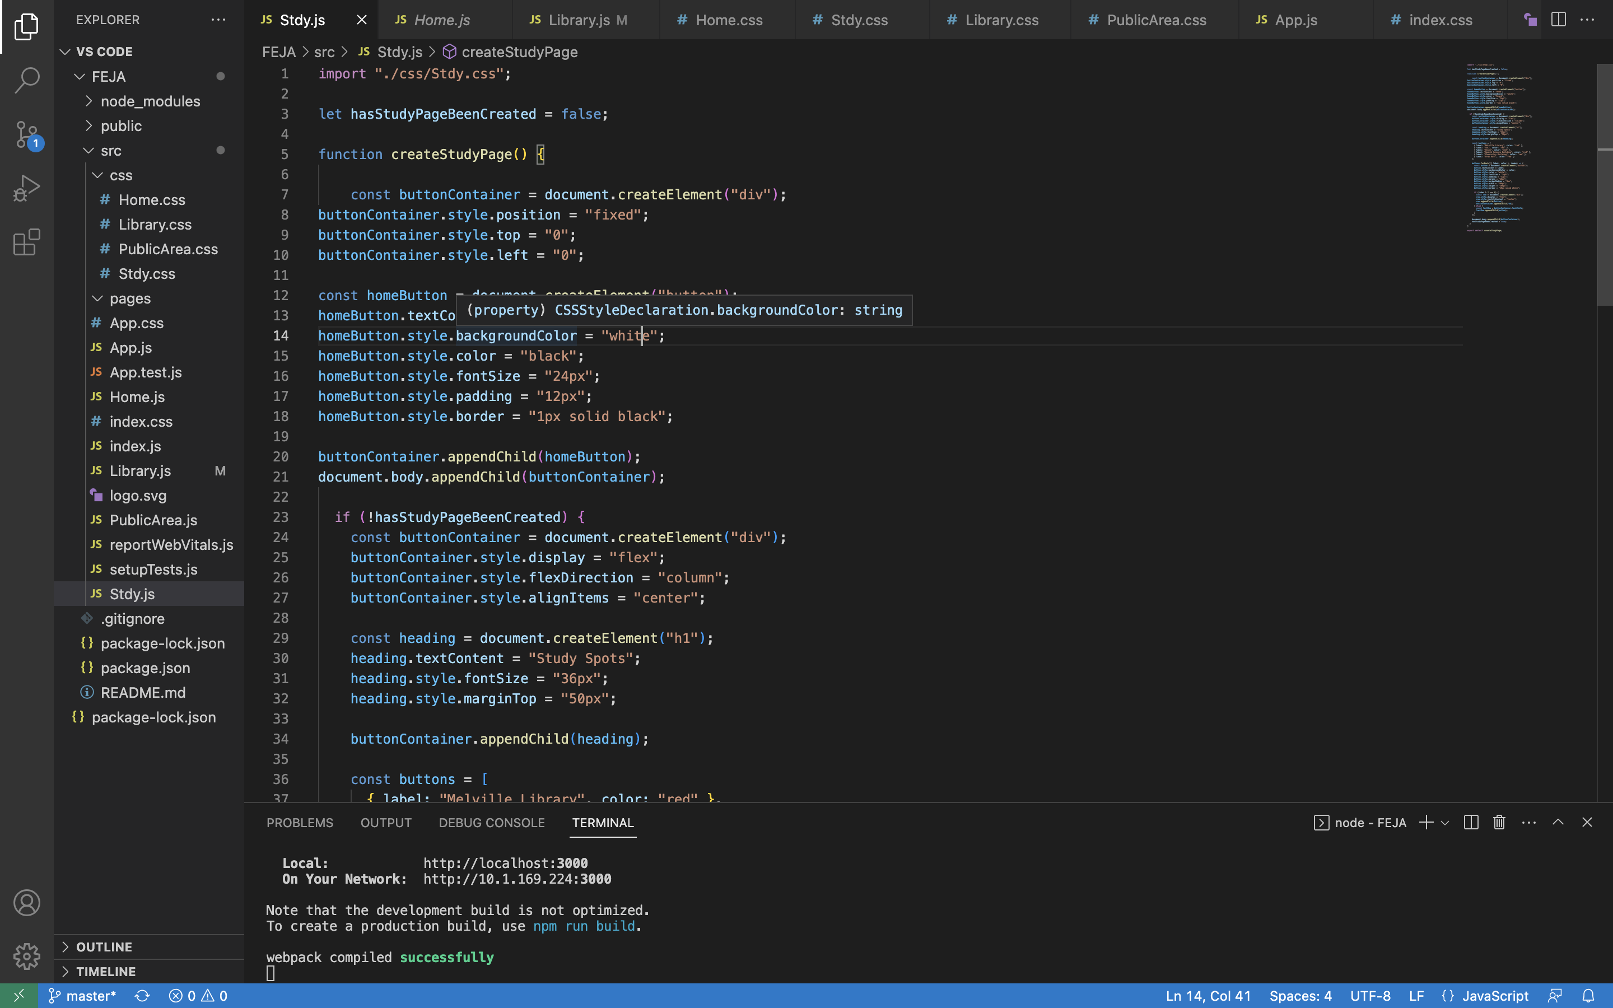The height and width of the screenshot is (1008, 1613).
Task: Open the notifications bell in status bar
Action: pyautogui.click(x=1588, y=995)
